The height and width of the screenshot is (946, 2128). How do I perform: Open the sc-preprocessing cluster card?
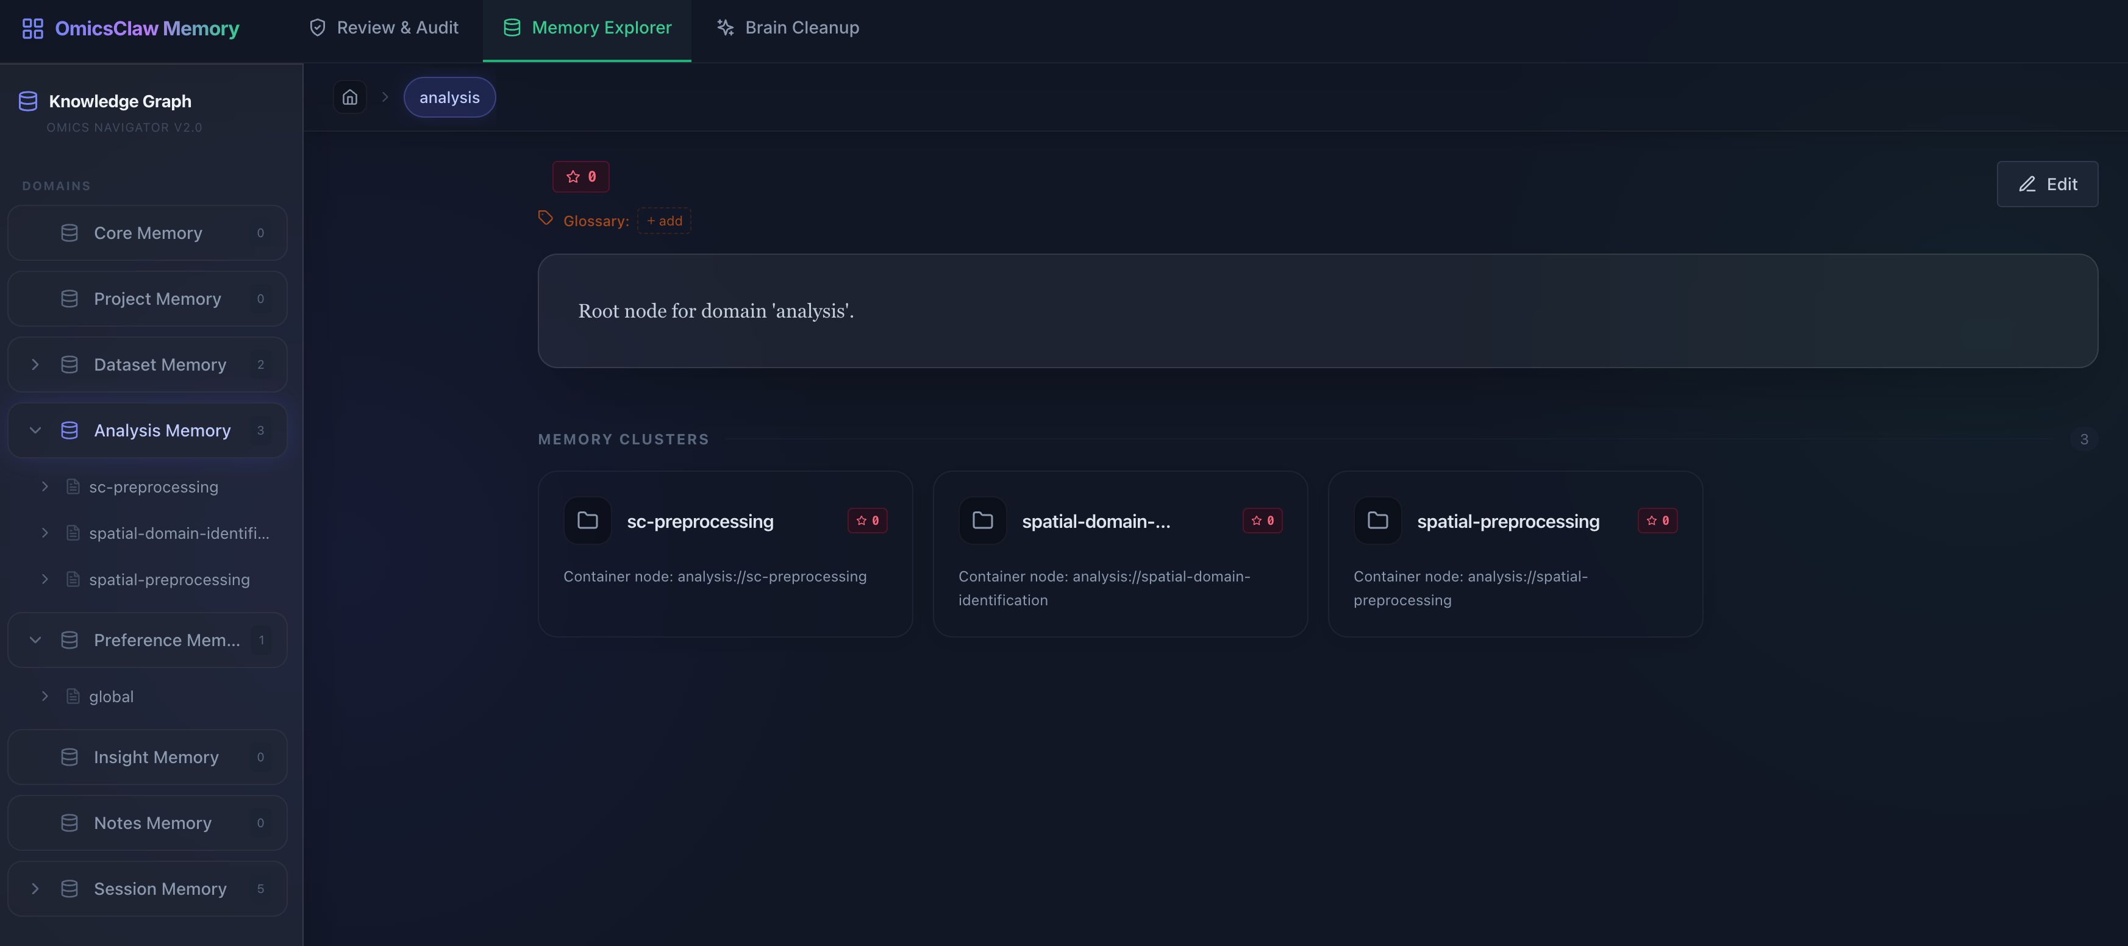point(726,554)
